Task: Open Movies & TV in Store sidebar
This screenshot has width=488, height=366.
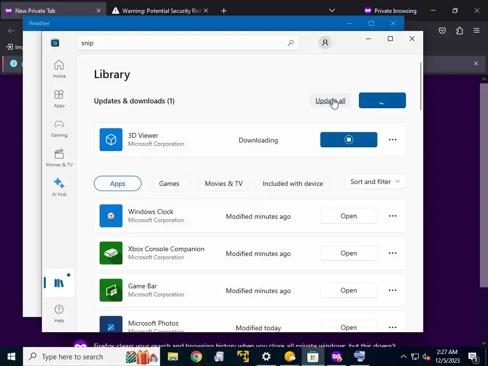Action: point(59,158)
